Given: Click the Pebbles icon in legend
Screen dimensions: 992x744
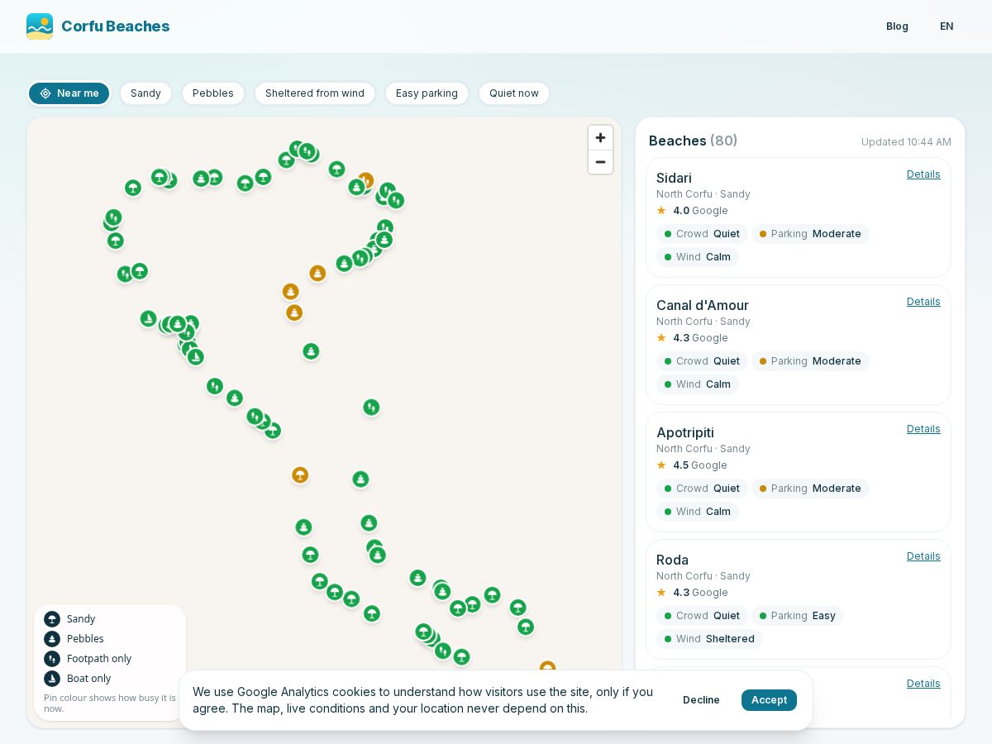Looking at the screenshot, I should pyautogui.click(x=52, y=639).
